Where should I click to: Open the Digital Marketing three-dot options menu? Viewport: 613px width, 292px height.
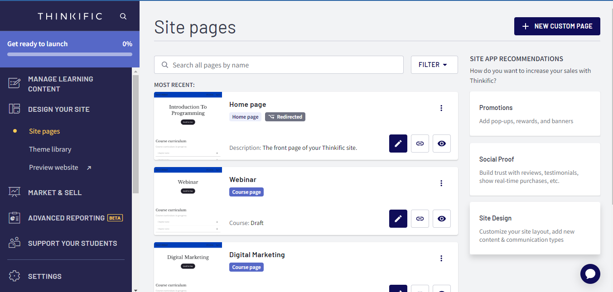click(x=441, y=258)
